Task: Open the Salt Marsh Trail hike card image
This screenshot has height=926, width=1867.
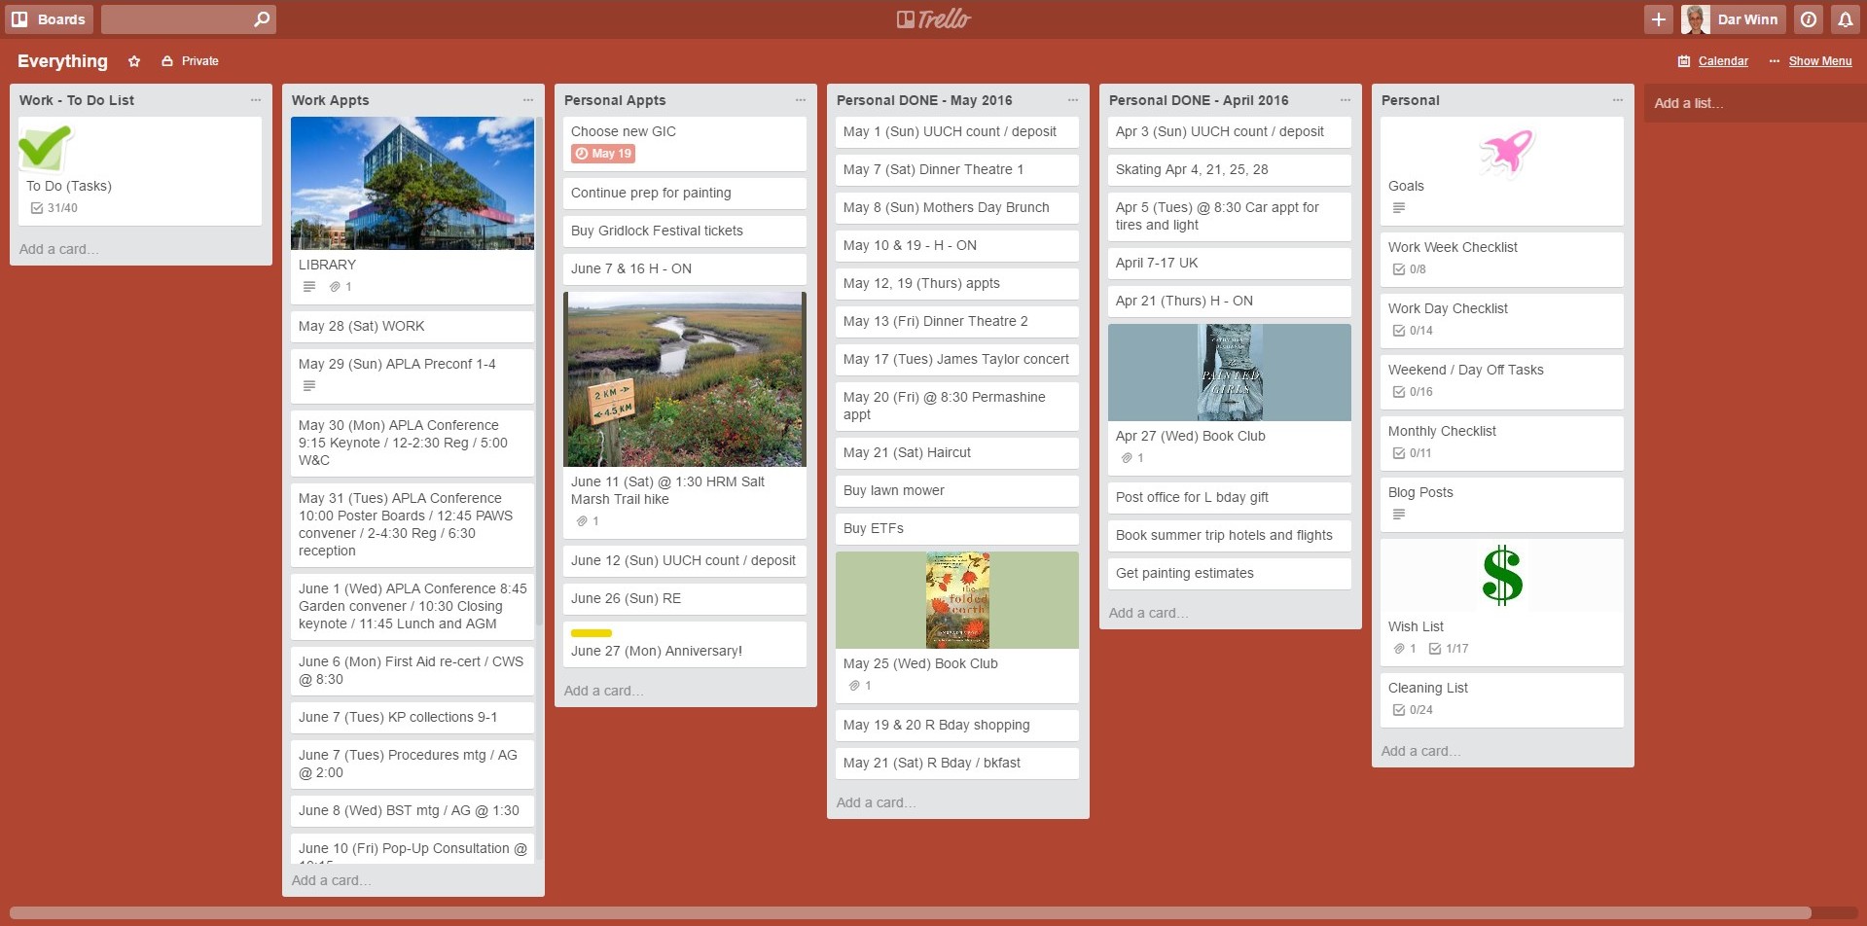Action: tap(685, 379)
